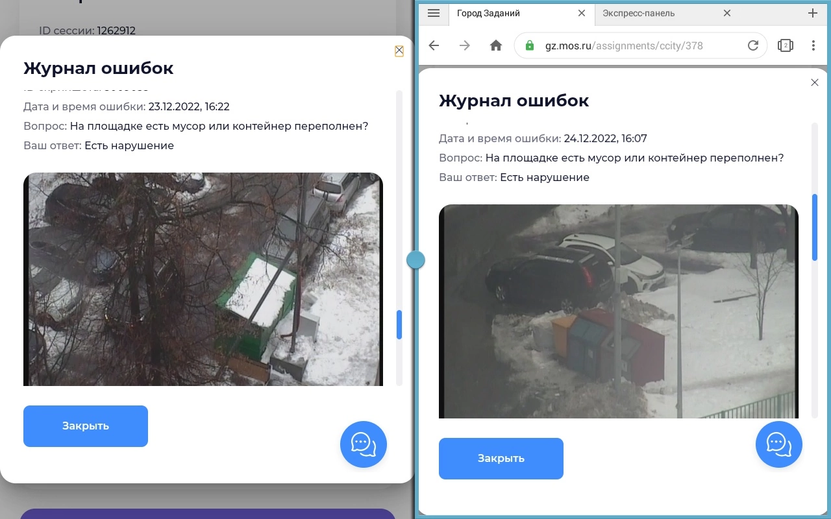Reload the gz.mos.ru page
The image size is (831, 519).
753,45
